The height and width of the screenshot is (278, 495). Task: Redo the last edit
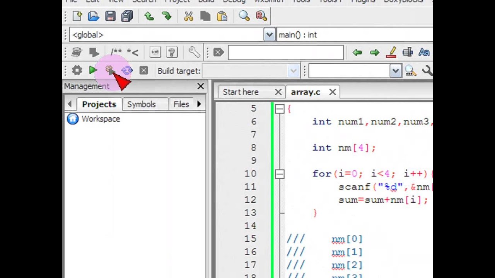pos(167,16)
